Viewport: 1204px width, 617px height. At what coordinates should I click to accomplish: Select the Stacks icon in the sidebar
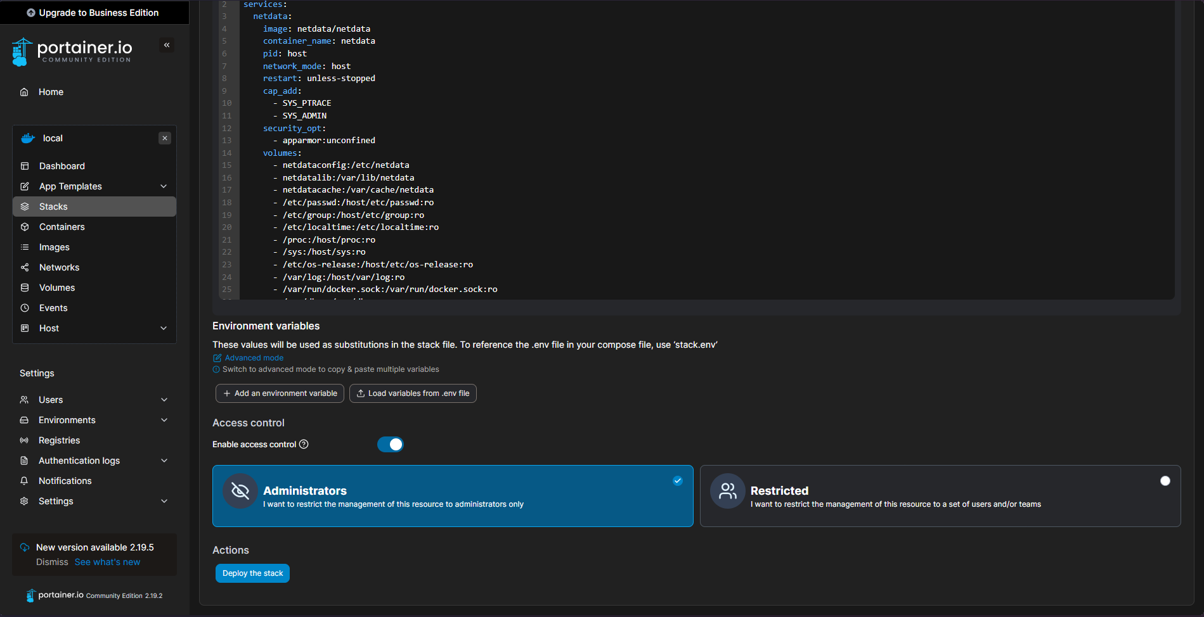(25, 206)
